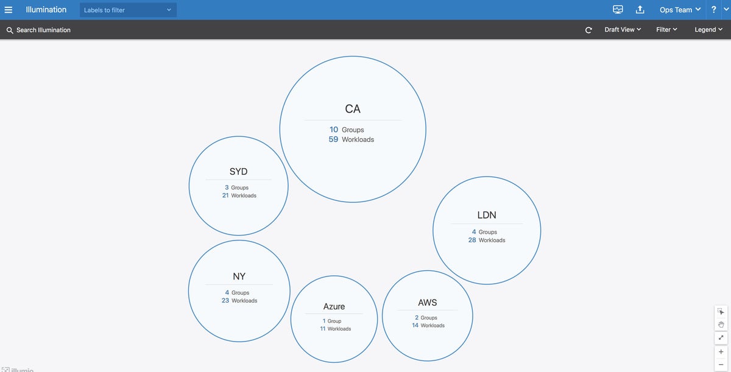Open the Draft View dropdown

click(x=623, y=29)
